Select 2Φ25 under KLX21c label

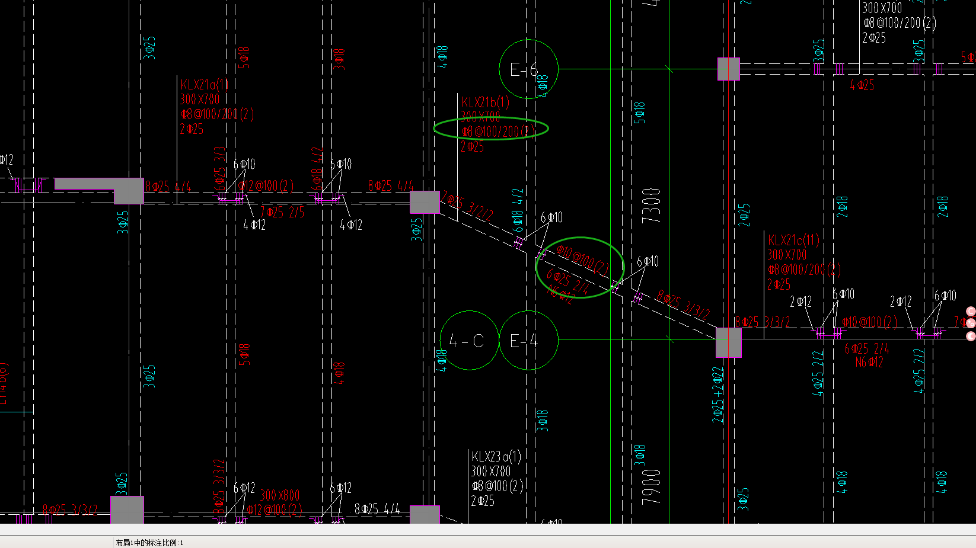[x=779, y=284]
